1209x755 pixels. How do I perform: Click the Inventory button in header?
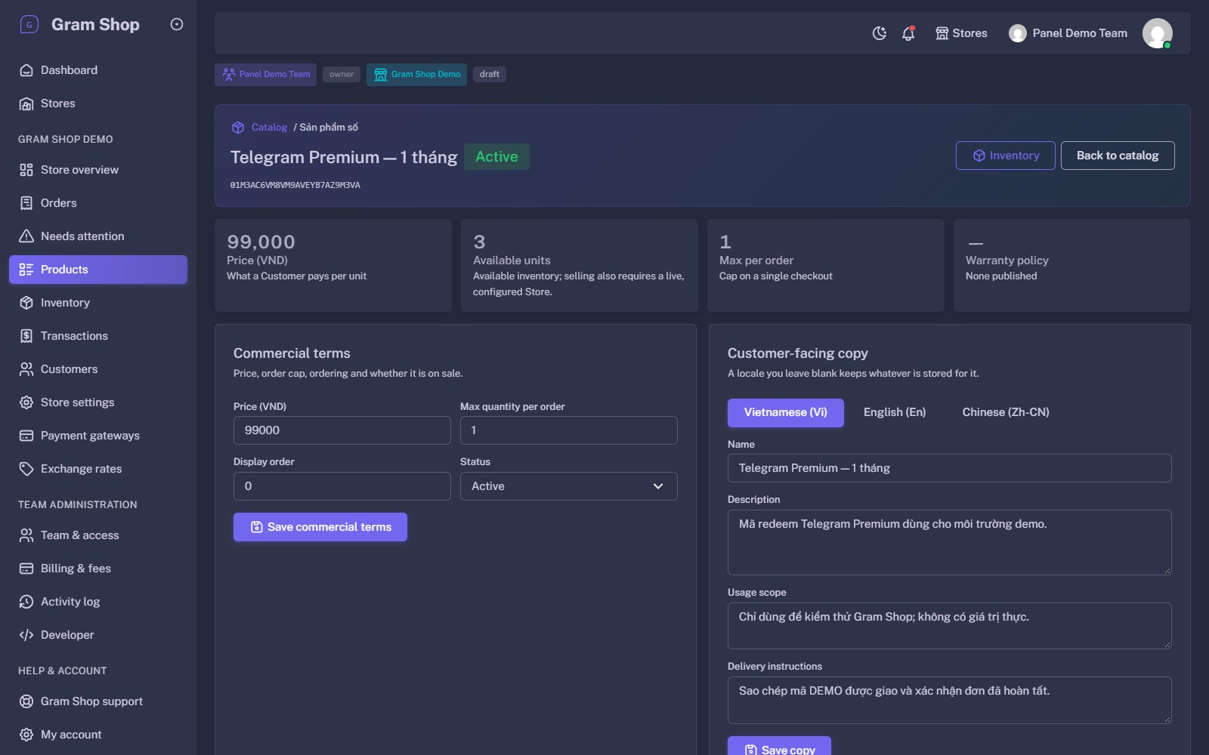pyautogui.click(x=1005, y=156)
